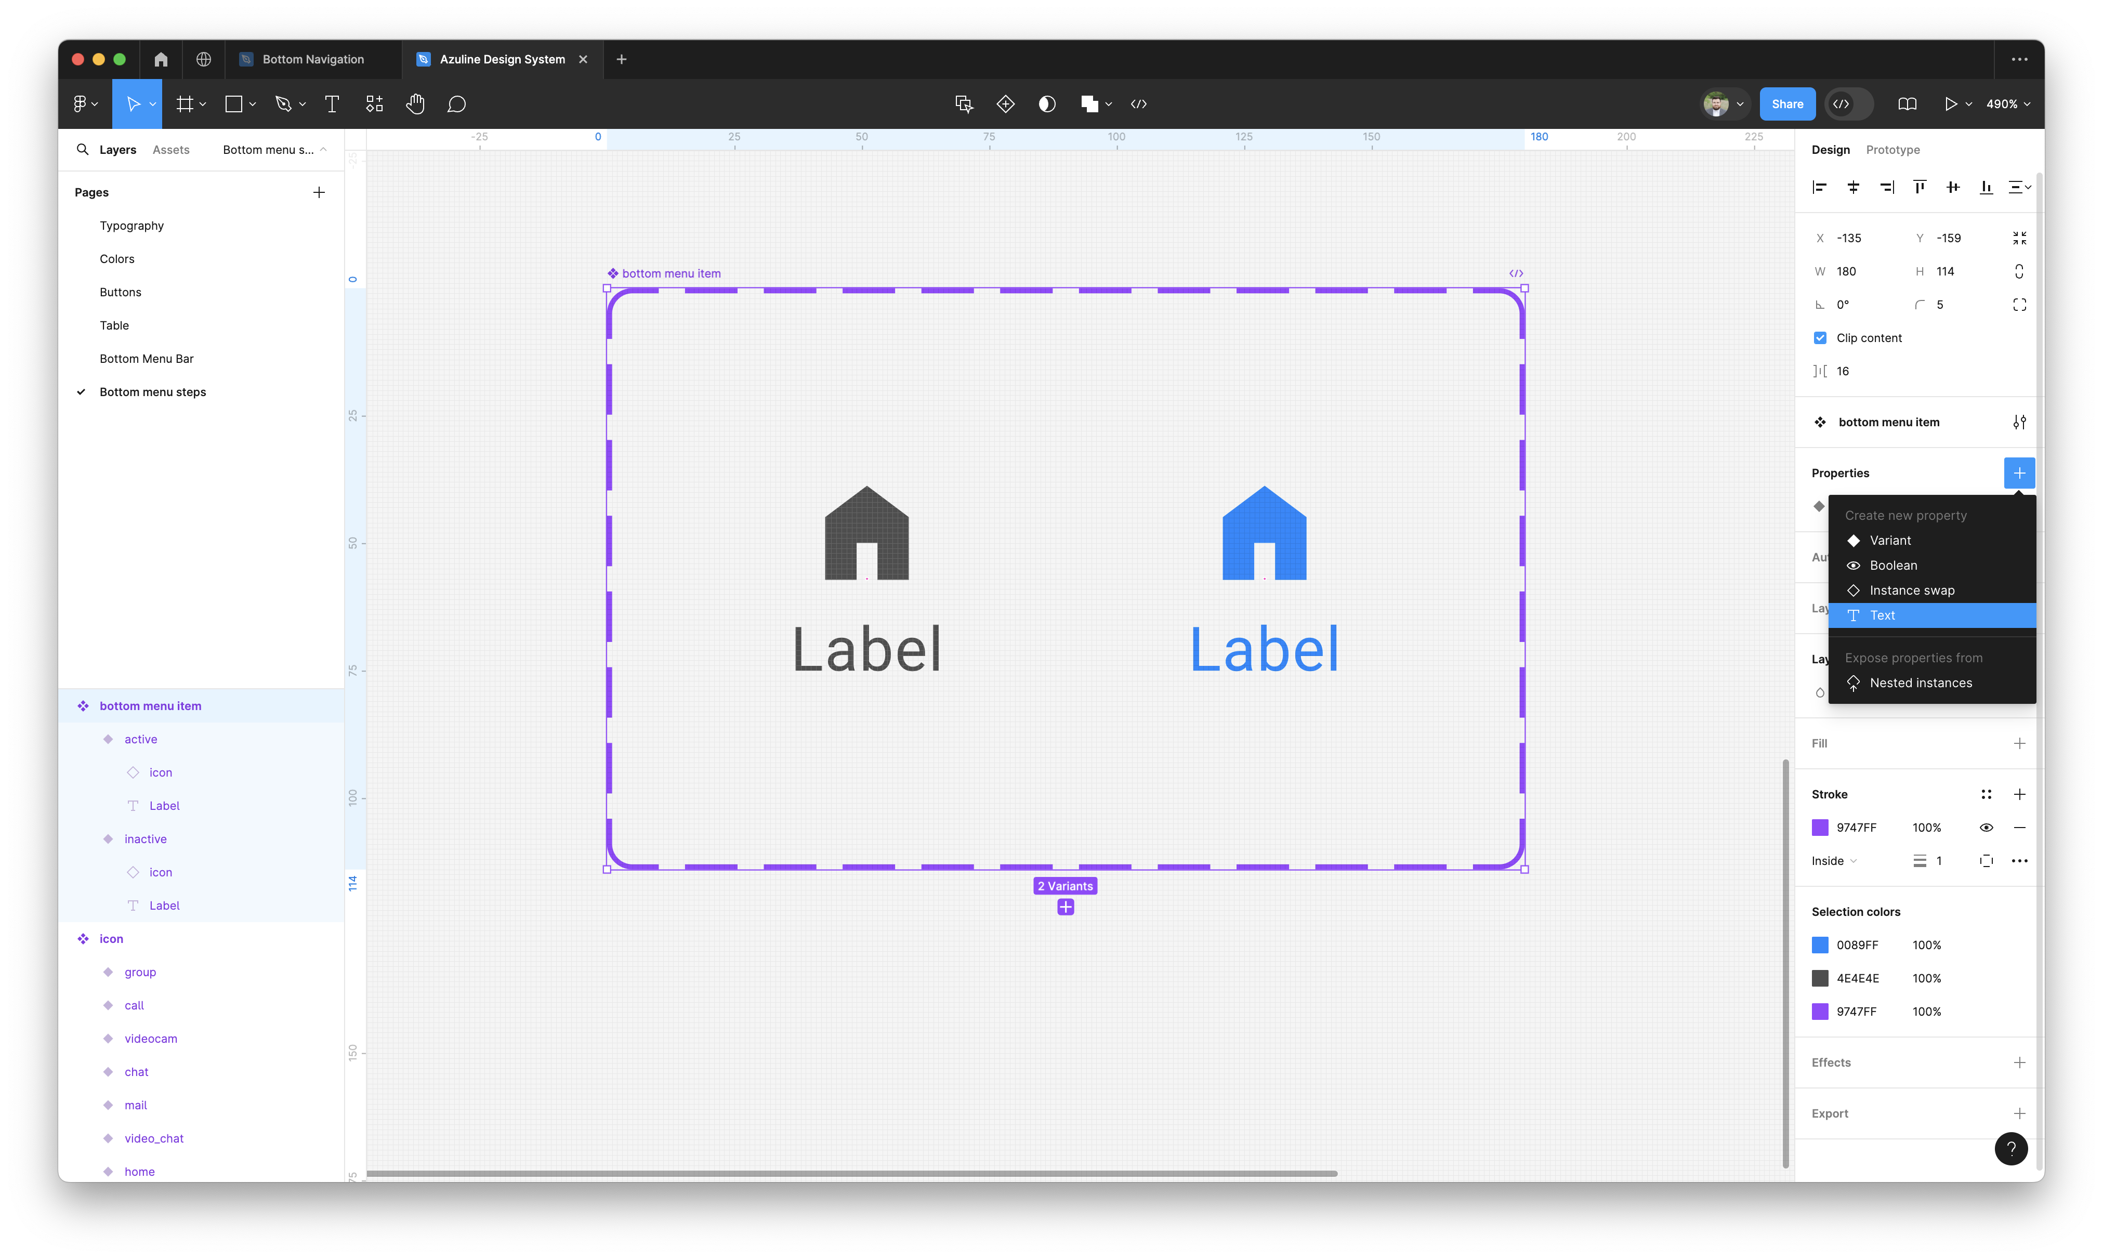Click the create component icon
The image size is (2103, 1259).
(x=1005, y=103)
